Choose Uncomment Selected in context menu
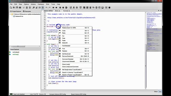 point(75,61)
